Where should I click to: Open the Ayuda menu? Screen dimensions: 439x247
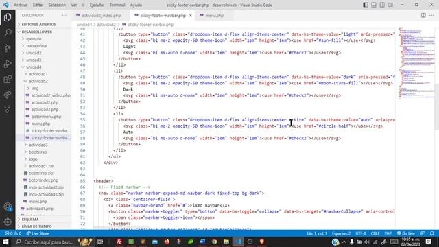tap(136, 5)
